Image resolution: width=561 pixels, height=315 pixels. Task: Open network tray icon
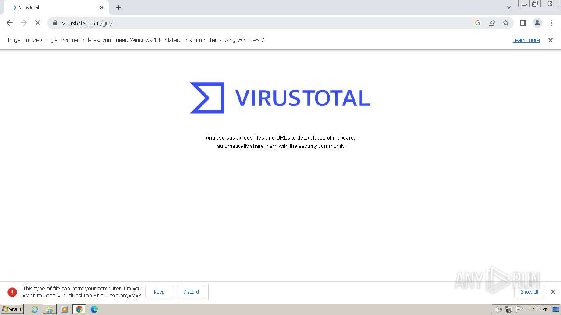509,309
